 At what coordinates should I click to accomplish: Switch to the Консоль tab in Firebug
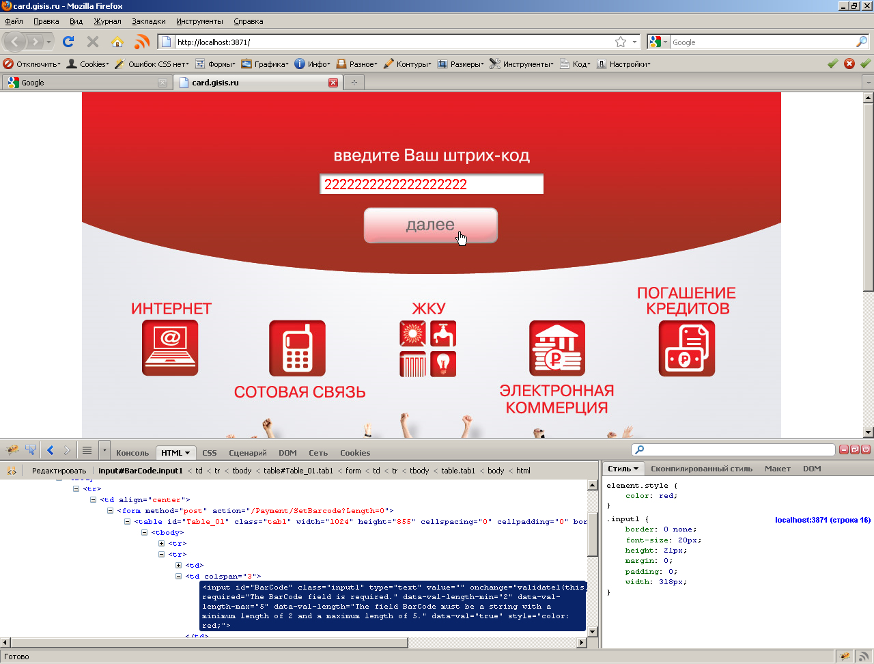click(132, 453)
